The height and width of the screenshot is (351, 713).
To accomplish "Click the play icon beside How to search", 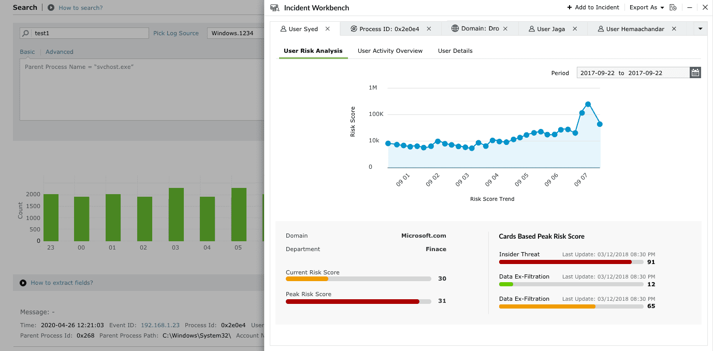I will coord(51,8).
